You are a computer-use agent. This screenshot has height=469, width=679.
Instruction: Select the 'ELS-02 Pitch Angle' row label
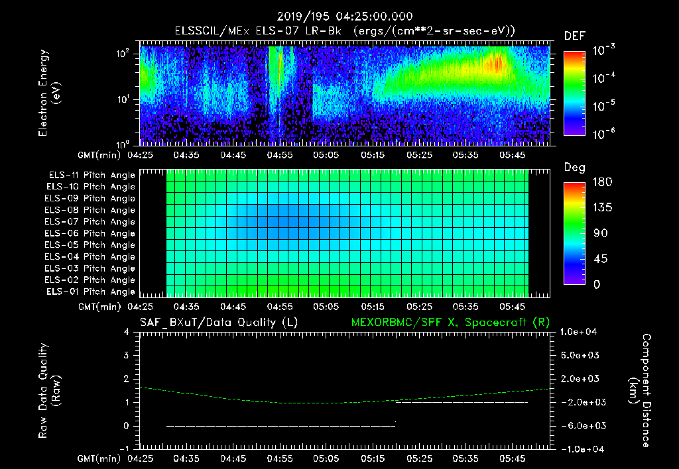coord(90,280)
